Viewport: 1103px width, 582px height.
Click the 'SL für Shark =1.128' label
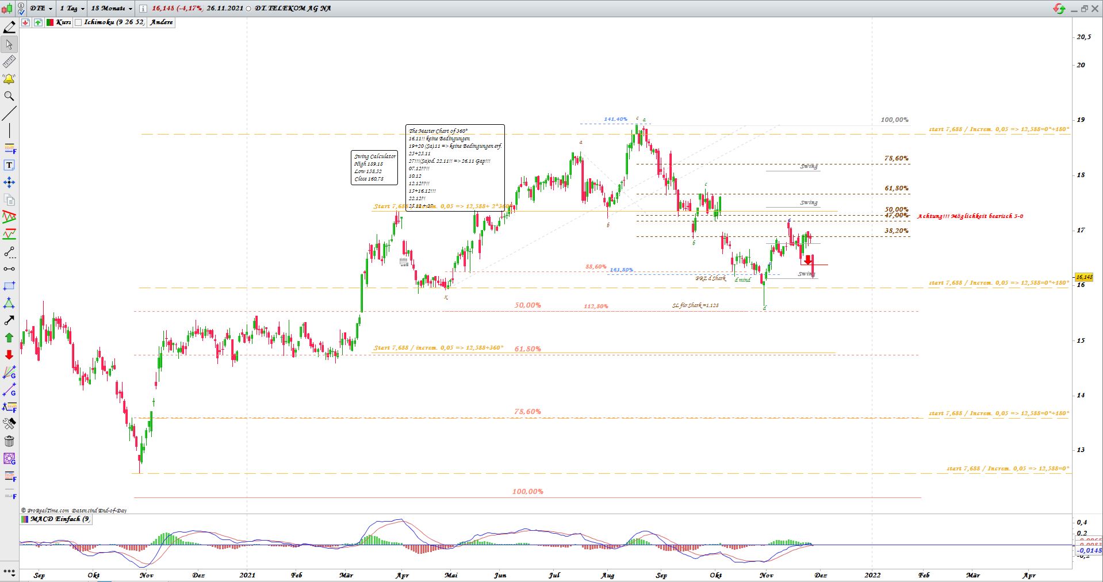(695, 305)
